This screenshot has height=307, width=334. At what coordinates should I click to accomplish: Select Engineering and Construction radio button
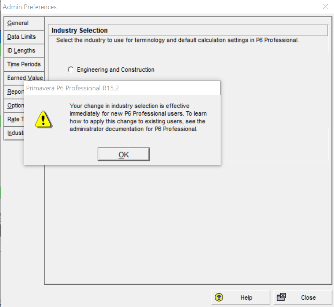[71, 70]
